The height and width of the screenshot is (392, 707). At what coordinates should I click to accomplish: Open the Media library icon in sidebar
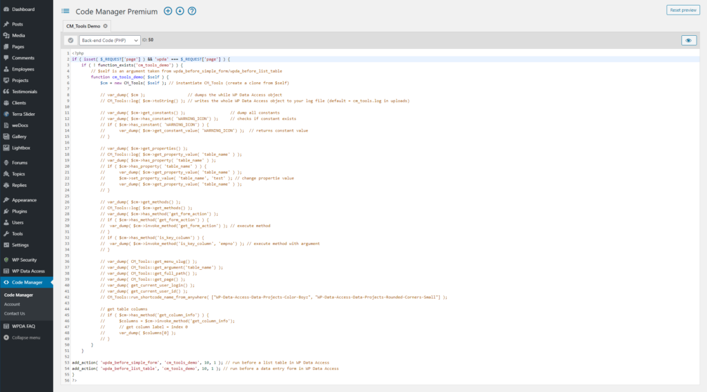tap(6, 35)
